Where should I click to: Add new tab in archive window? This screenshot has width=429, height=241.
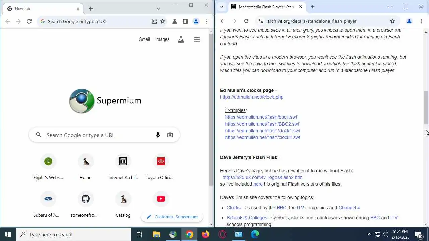[312, 7]
